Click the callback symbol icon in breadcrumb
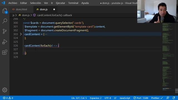Image resolution: width=178 pixels, height=100 pixels. (34, 15)
